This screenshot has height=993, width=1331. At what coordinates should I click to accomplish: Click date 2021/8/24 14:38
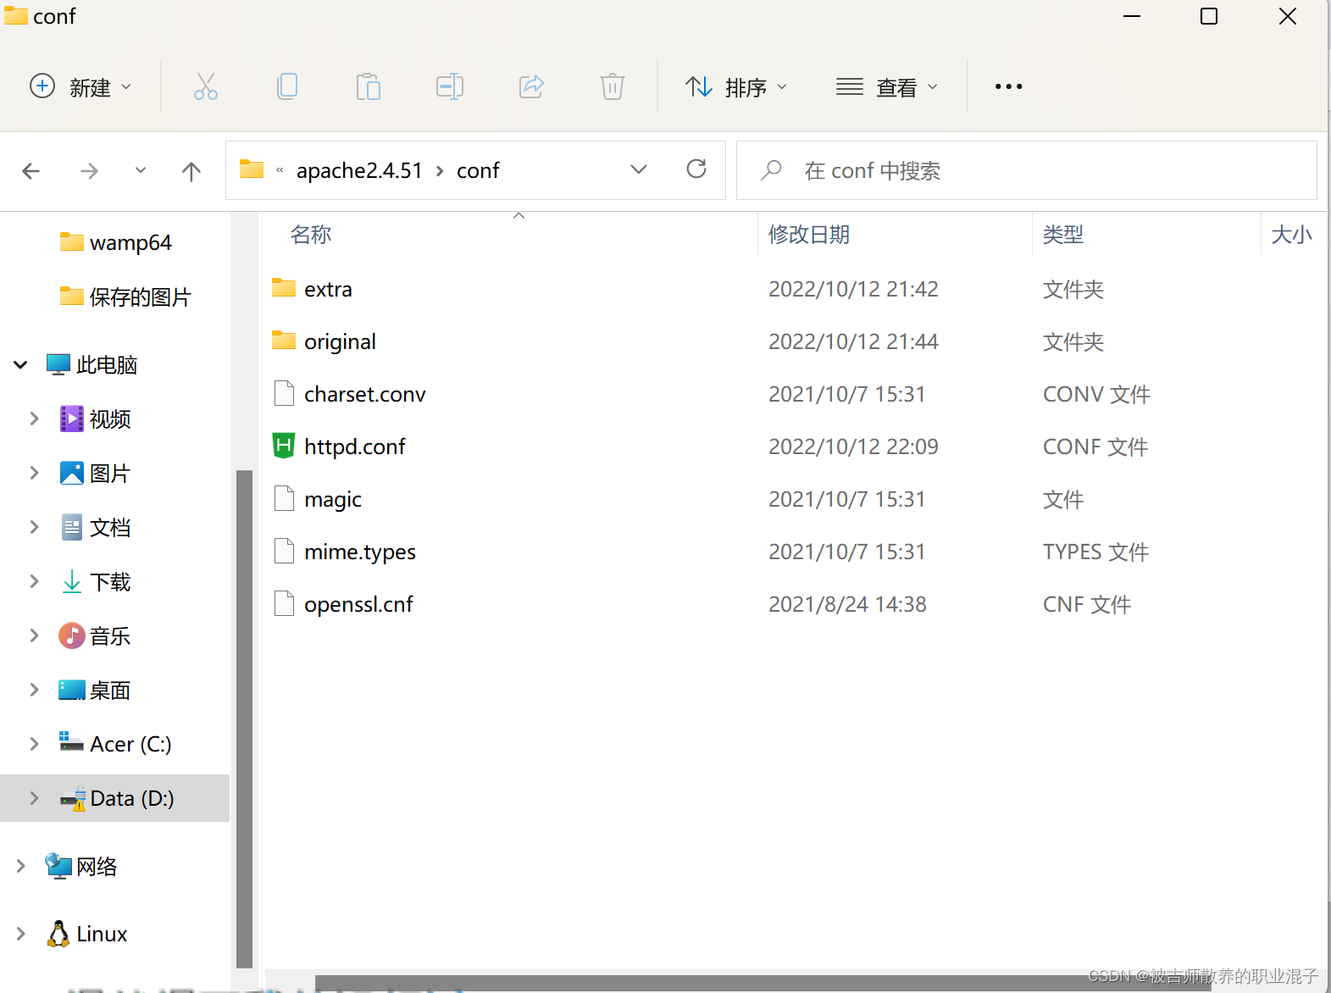(847, 604)
